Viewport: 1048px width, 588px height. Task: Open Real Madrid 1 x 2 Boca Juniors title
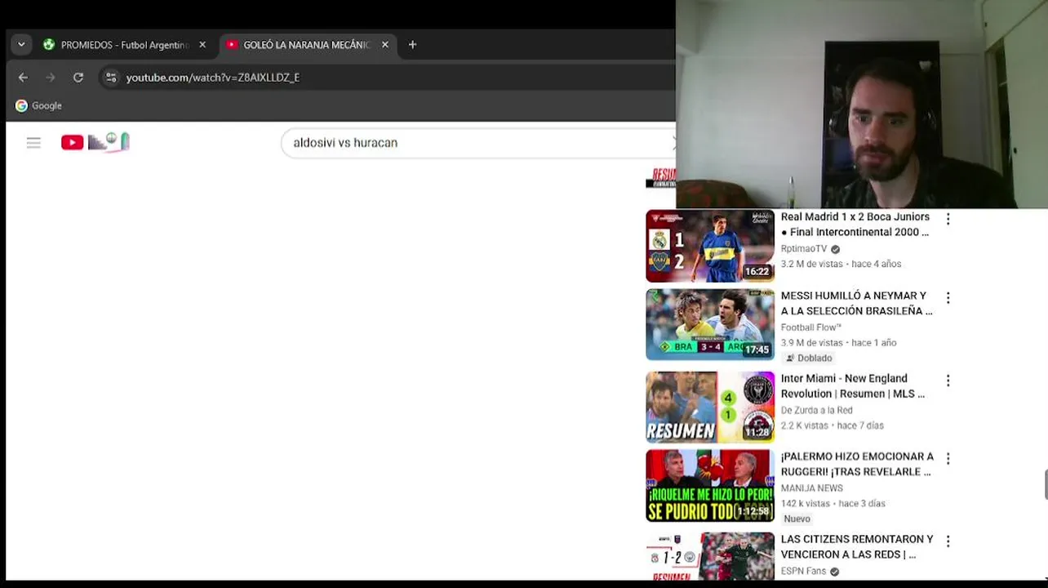coord(855,225)
